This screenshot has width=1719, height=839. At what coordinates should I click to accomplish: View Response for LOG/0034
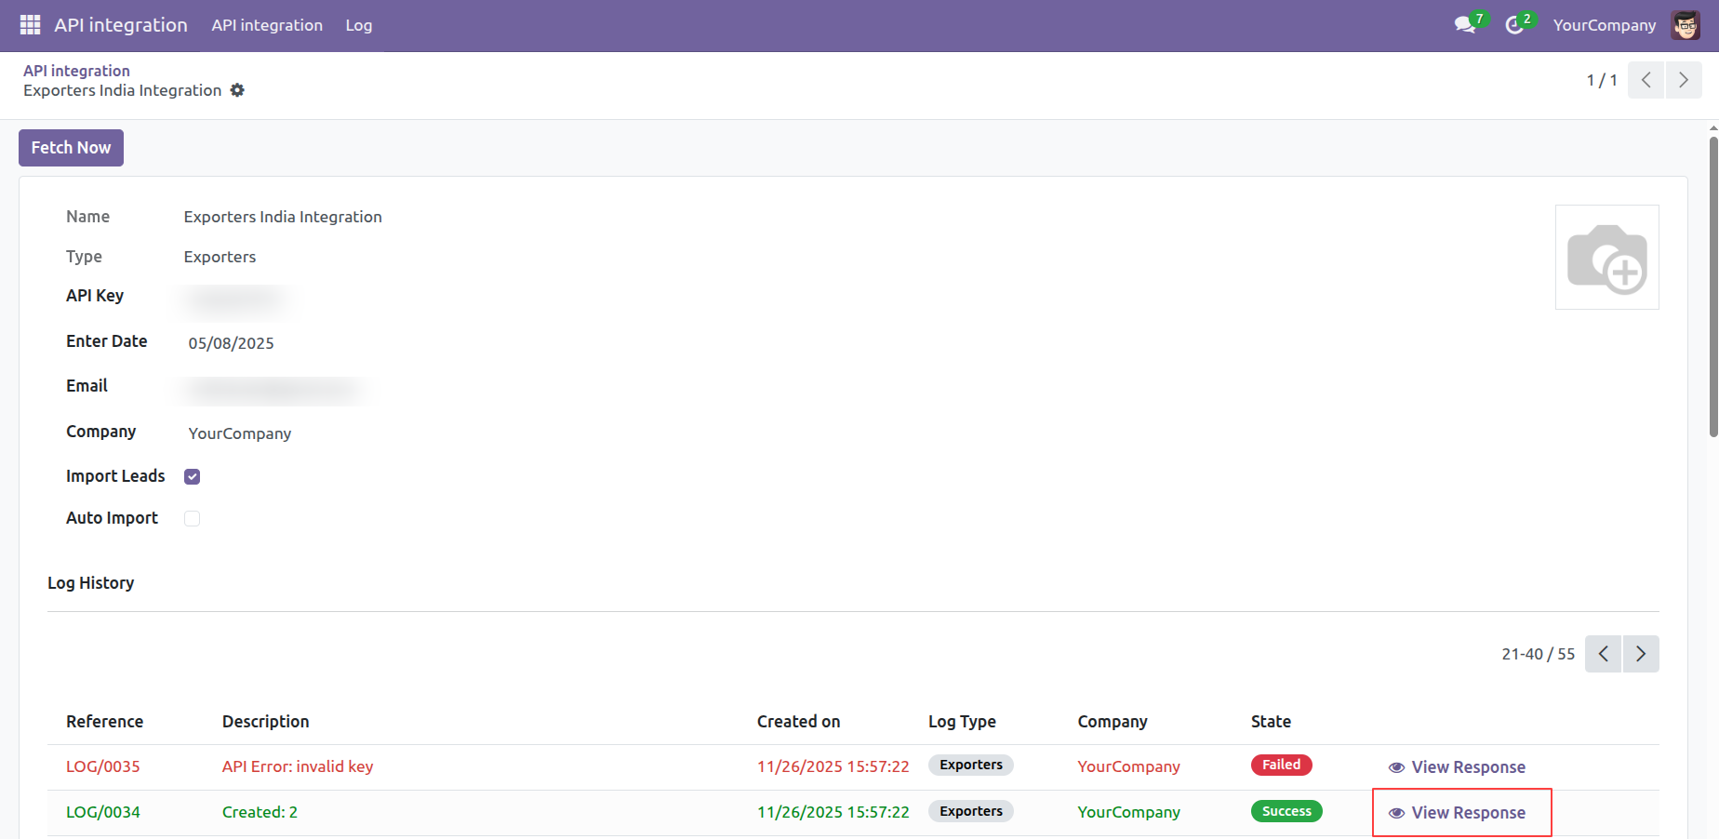[1457, 813]
